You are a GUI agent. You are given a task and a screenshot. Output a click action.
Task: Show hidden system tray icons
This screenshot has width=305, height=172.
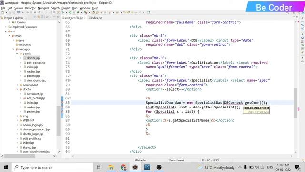tap(240, 167)
